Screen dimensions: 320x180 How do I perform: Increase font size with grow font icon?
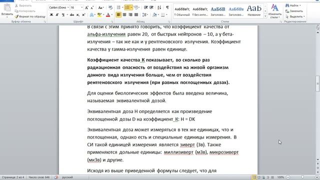pyautogui.click(x=86, y=7)
